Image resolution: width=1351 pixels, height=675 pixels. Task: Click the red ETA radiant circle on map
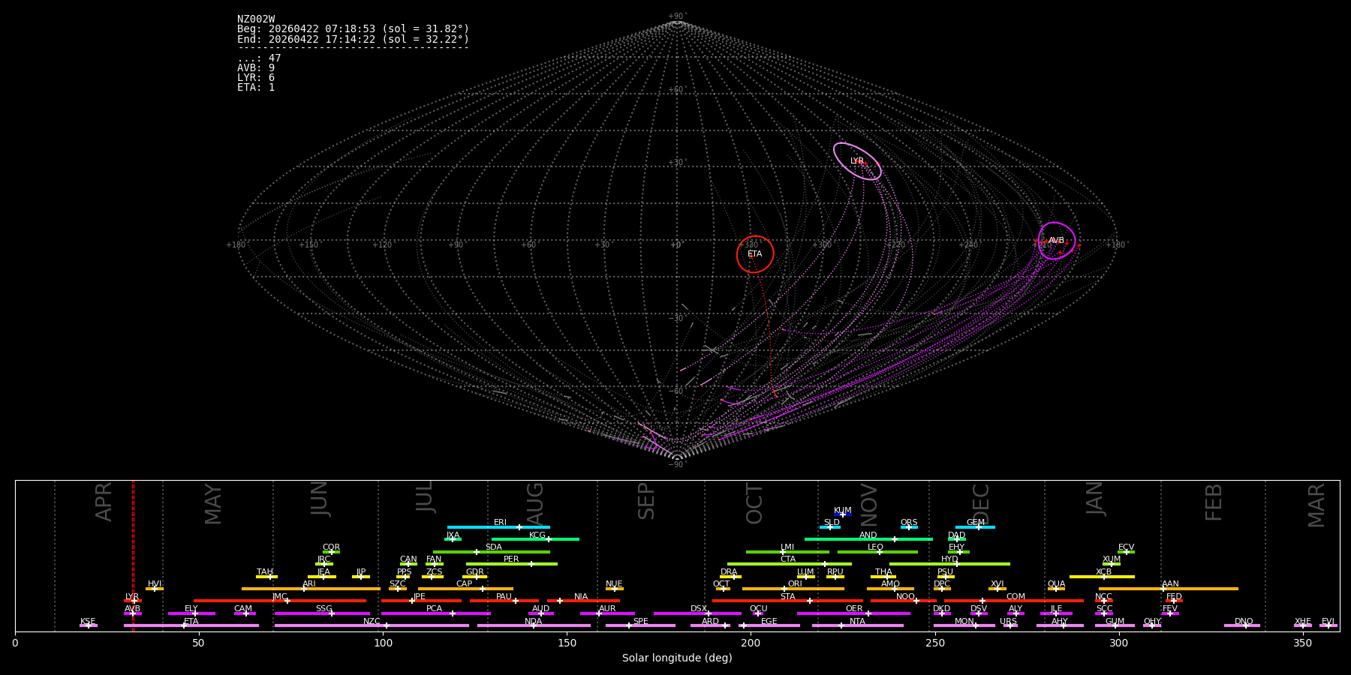(x=755, y=254)
